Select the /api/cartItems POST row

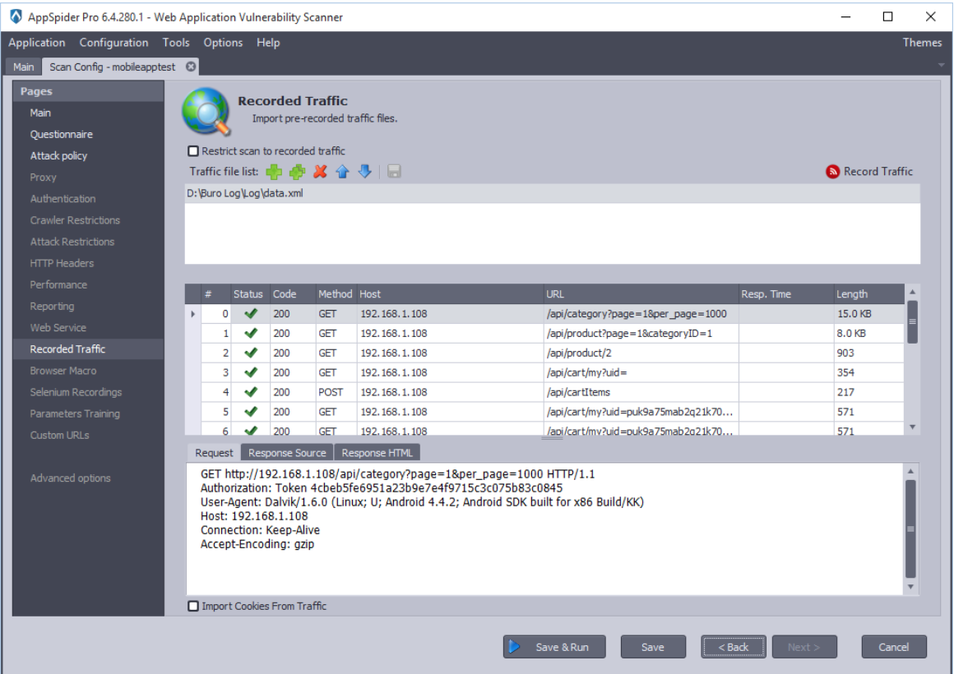(x=544, y=392)
